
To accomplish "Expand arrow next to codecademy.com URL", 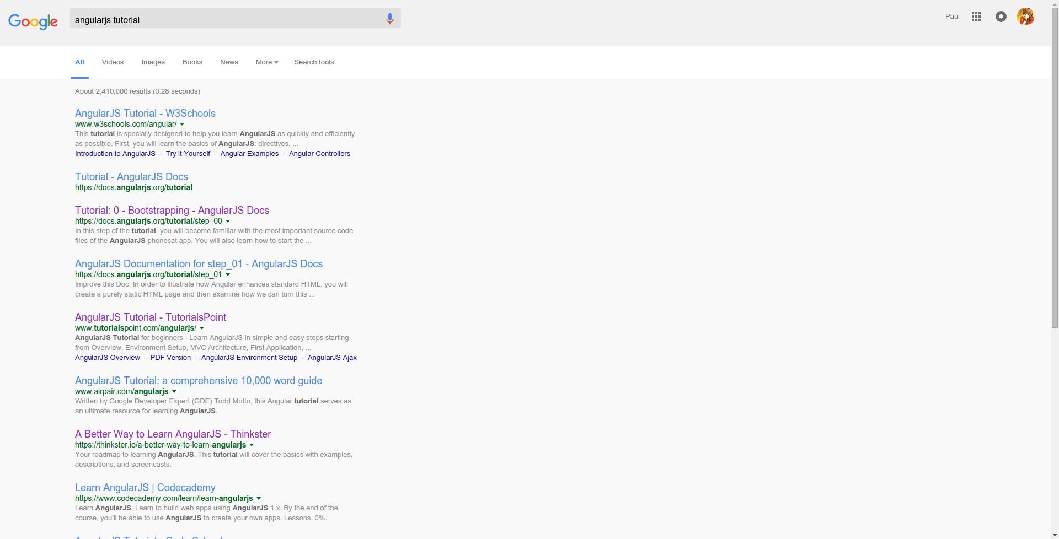I will tap(259, 499).
